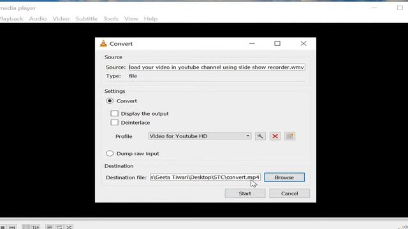Toggle playlist icon in VLC toolbar
The width and height of the screenshot is (408, 229).
point(50,227)
